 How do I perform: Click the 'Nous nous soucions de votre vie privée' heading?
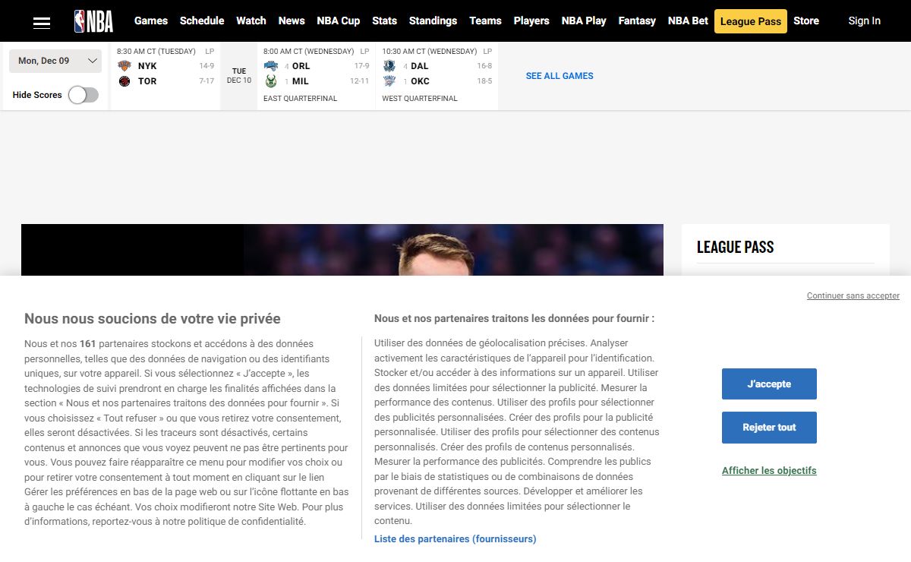pyautogui.click(x=153, y=319)
